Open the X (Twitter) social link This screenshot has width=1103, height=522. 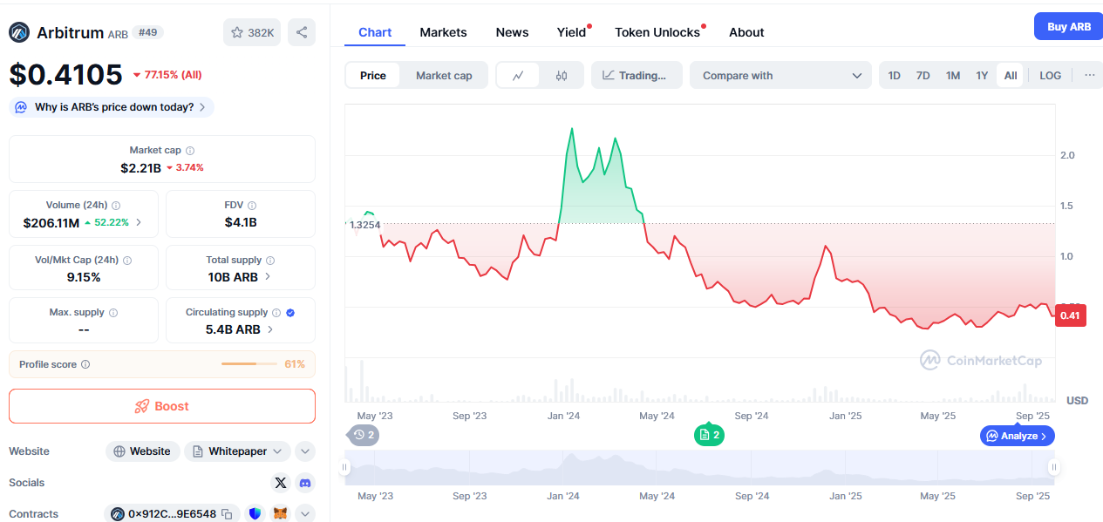point(280,483)
